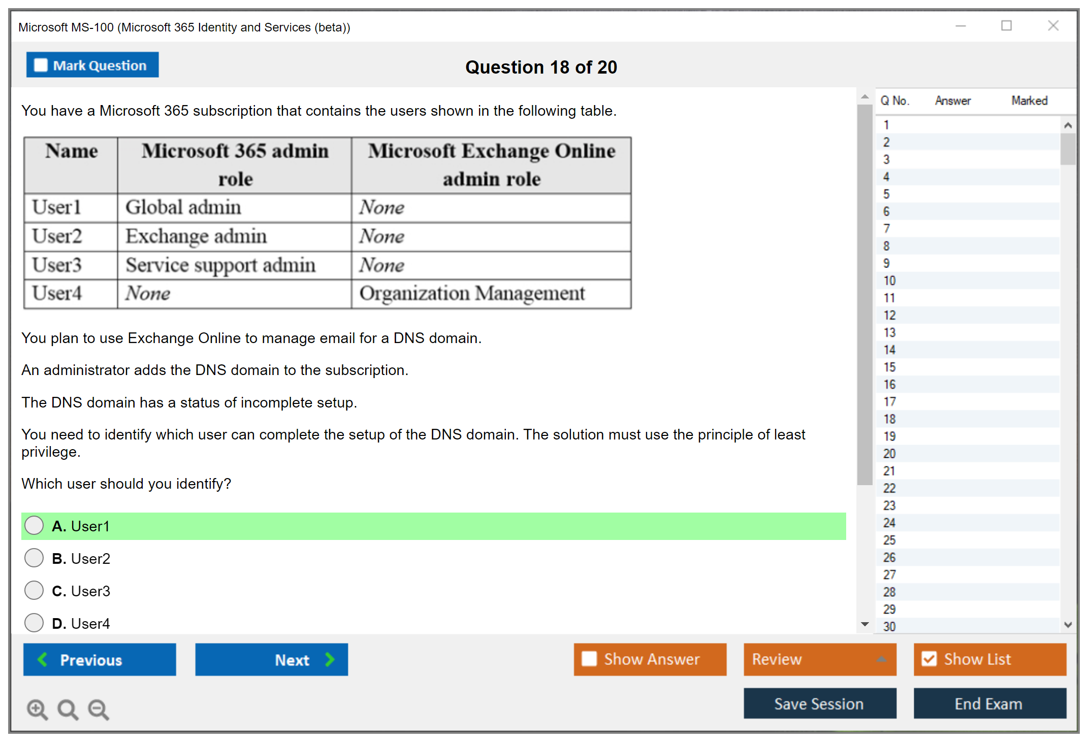
Task: Click question list scroll down arrow
Action: (x=1068, y=625)
